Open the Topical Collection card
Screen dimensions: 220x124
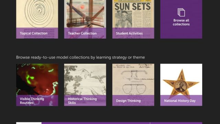tap(37, 19)
